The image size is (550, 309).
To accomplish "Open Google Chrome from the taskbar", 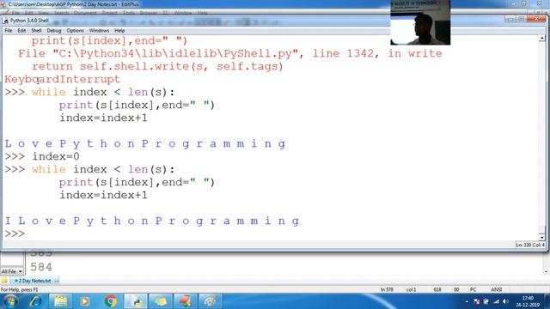I will (111, 301).
